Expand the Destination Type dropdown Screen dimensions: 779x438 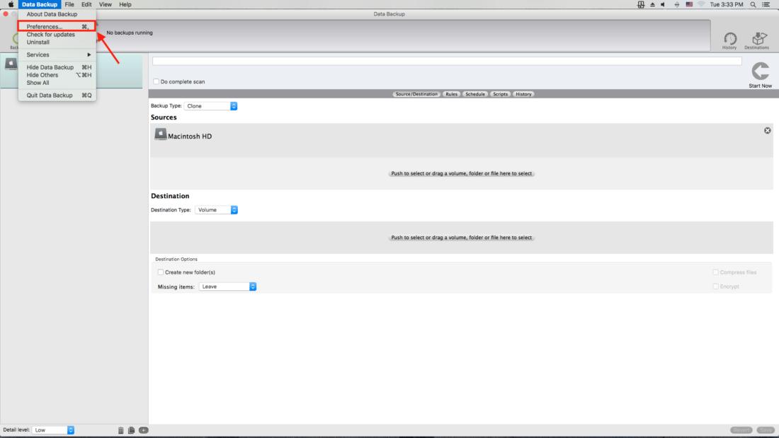pos(216,210)
